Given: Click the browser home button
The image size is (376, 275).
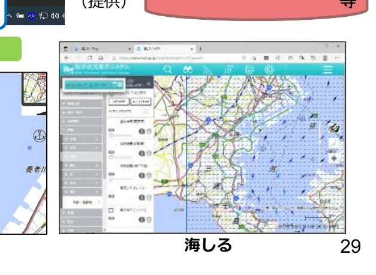Looking at the screenshot, I should point(101,58).
